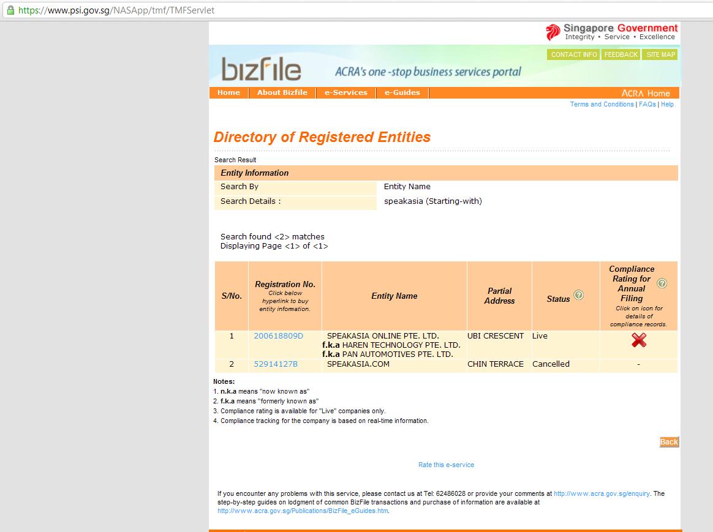Click the SITE MAP button
The height and width of the screenshot is (532, 713).
point(660,54)
